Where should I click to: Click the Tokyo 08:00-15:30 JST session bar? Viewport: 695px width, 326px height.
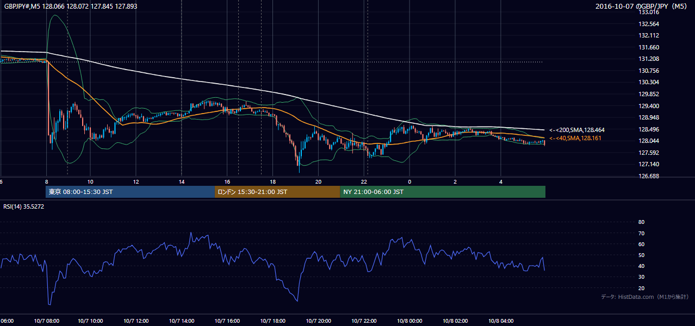(131, 192)
